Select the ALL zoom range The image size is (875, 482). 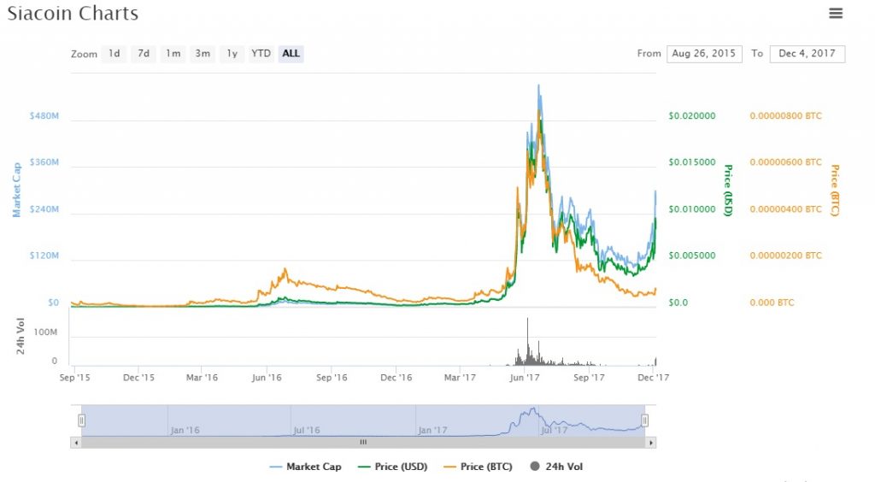pyautogui.click(x=291, y=54)
